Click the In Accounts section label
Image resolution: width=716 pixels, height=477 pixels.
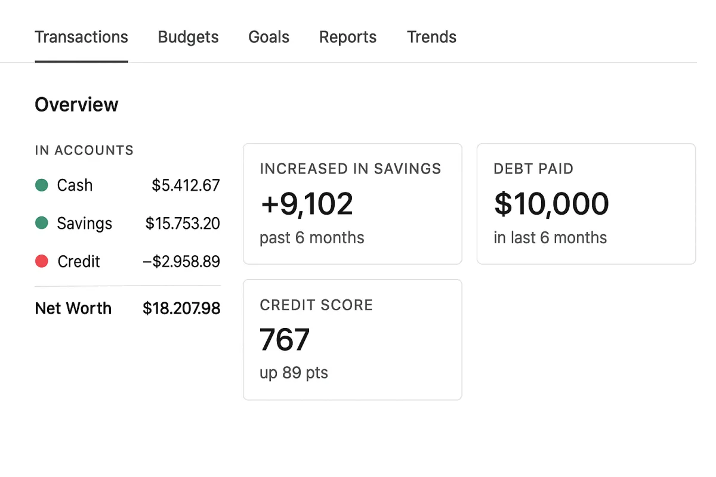point(84,150)
